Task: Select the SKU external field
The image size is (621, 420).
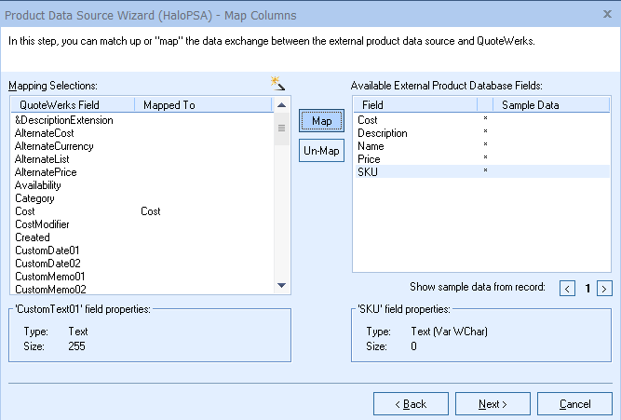Action: 367,172
